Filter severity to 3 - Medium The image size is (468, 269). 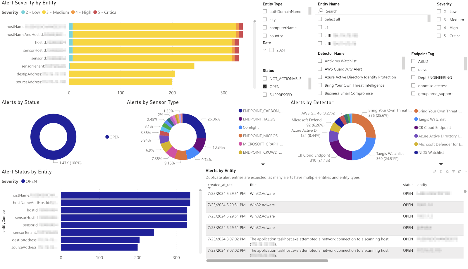tap(439, 20)
